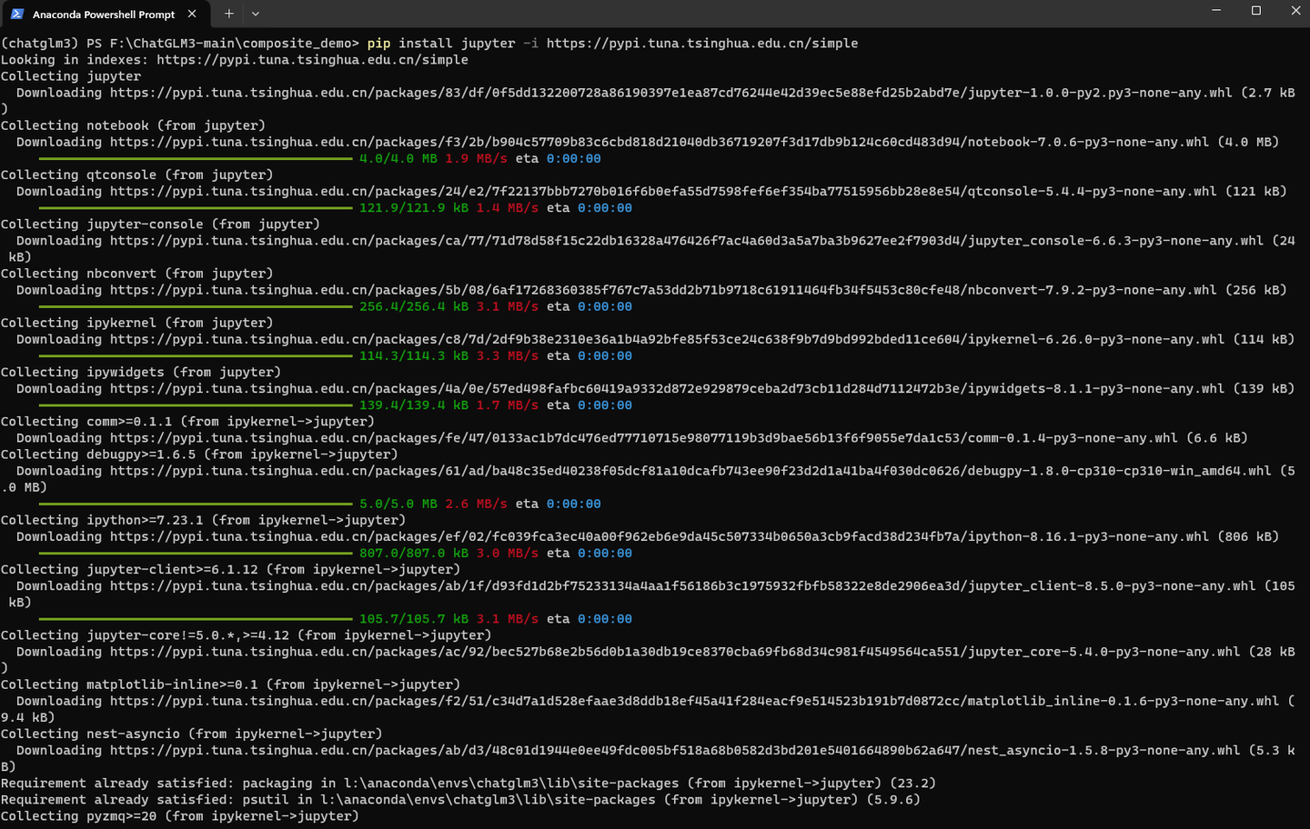
Task: Click the jupyter_client-8.5.0 wheel download URL
Action: pos(683,585)
